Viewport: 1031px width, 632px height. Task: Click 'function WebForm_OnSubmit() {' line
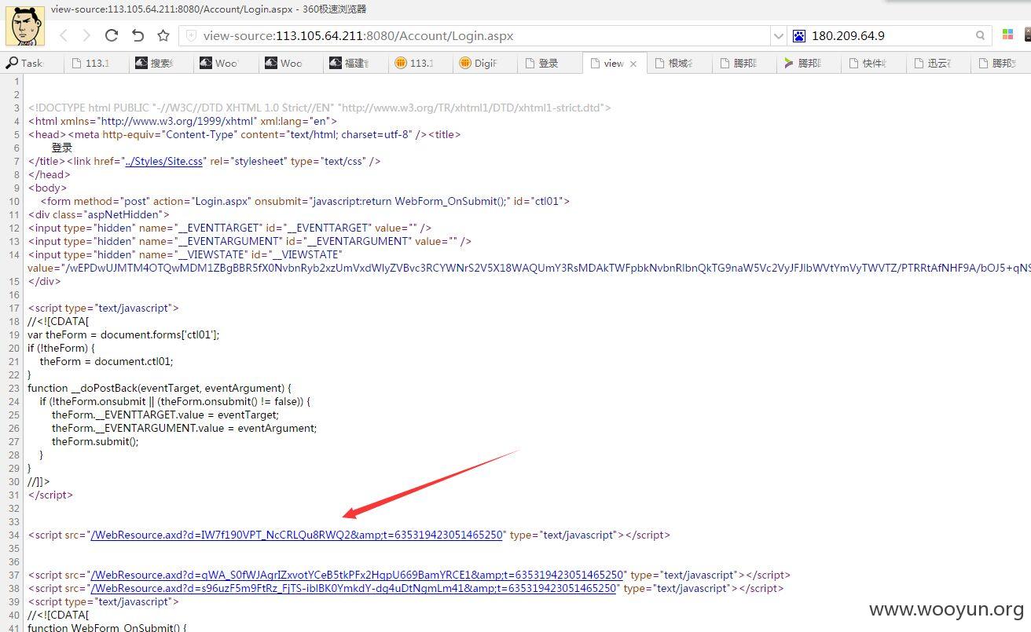coord(106,627)
